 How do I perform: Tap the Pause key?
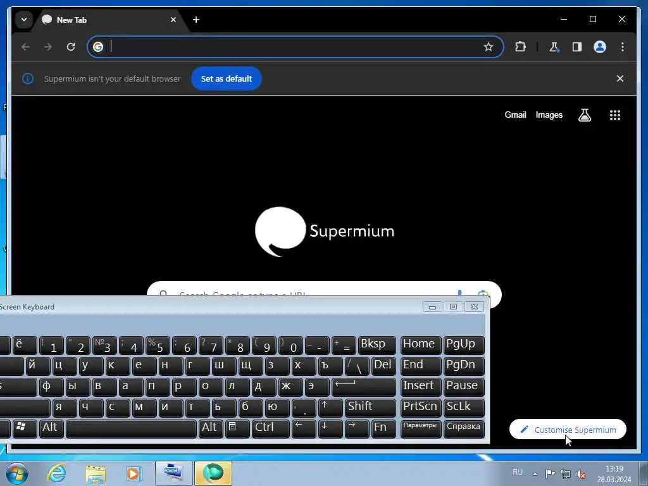[x=464, y=387]
